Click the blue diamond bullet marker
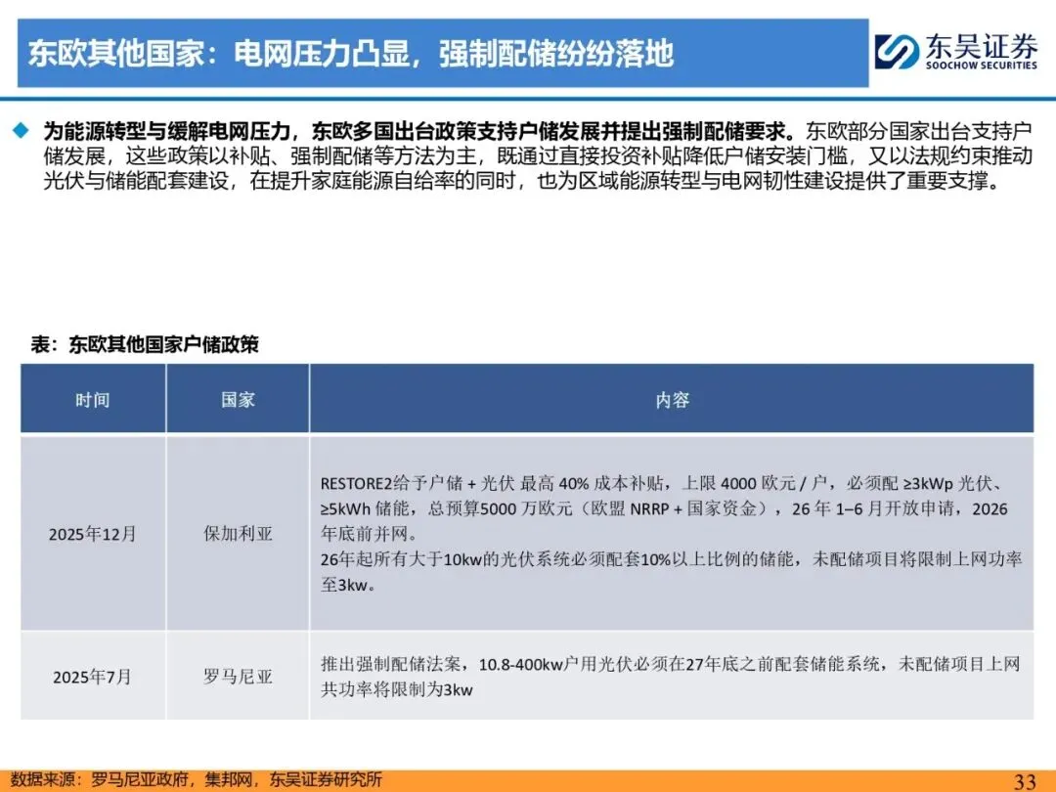 tap(22, 130)
